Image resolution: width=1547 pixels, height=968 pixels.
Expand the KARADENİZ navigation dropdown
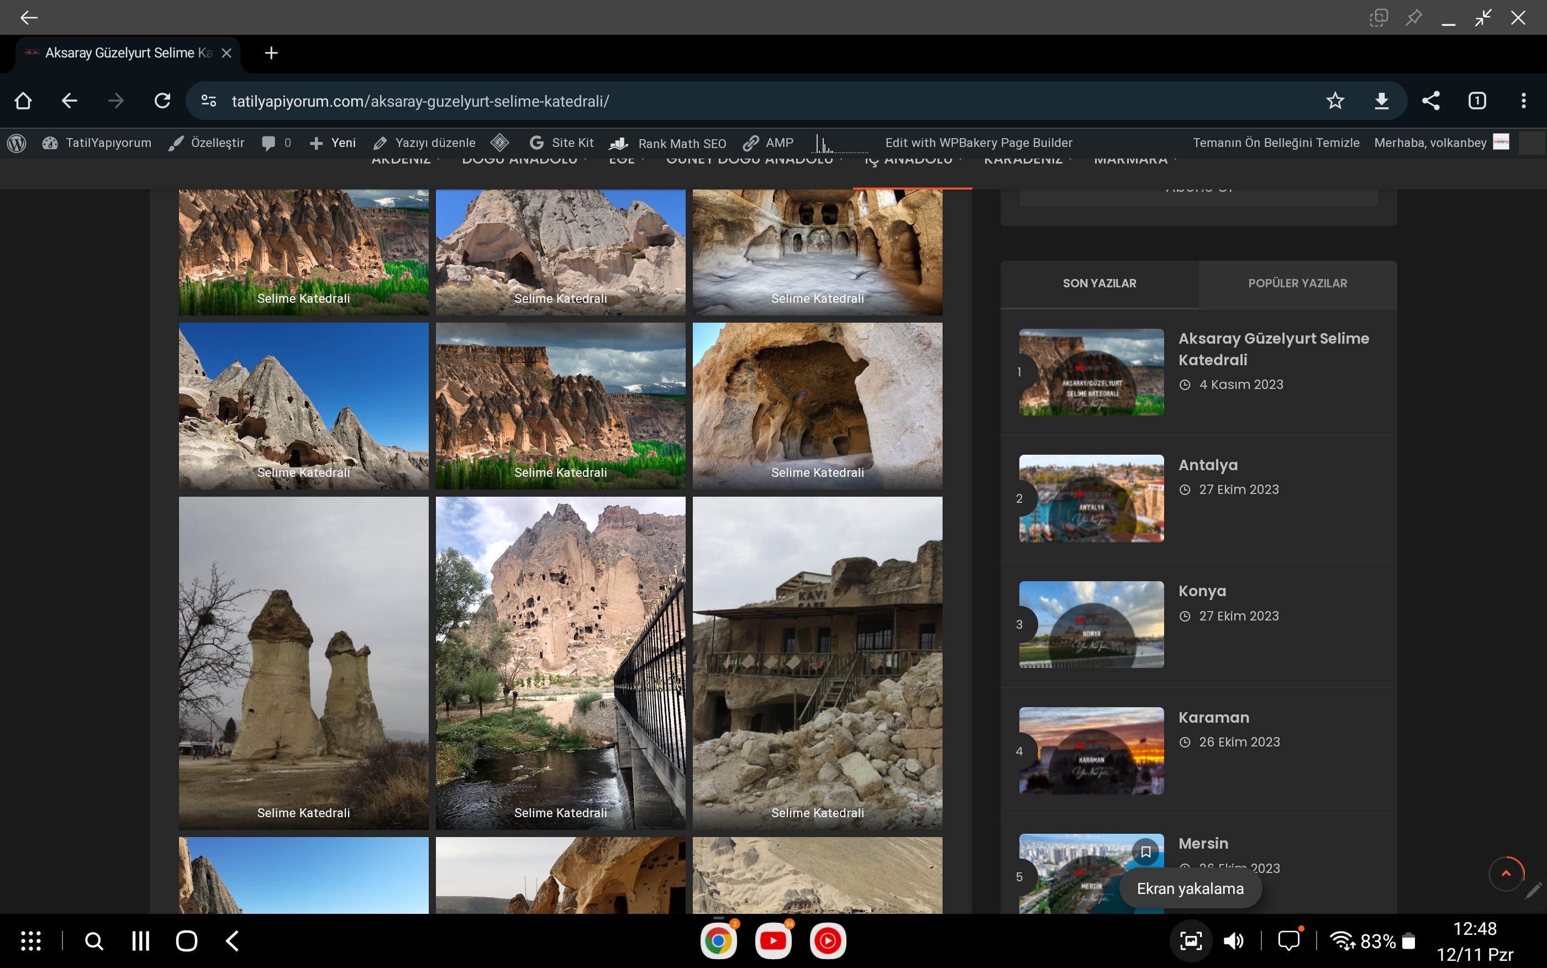coord(1027,160)
